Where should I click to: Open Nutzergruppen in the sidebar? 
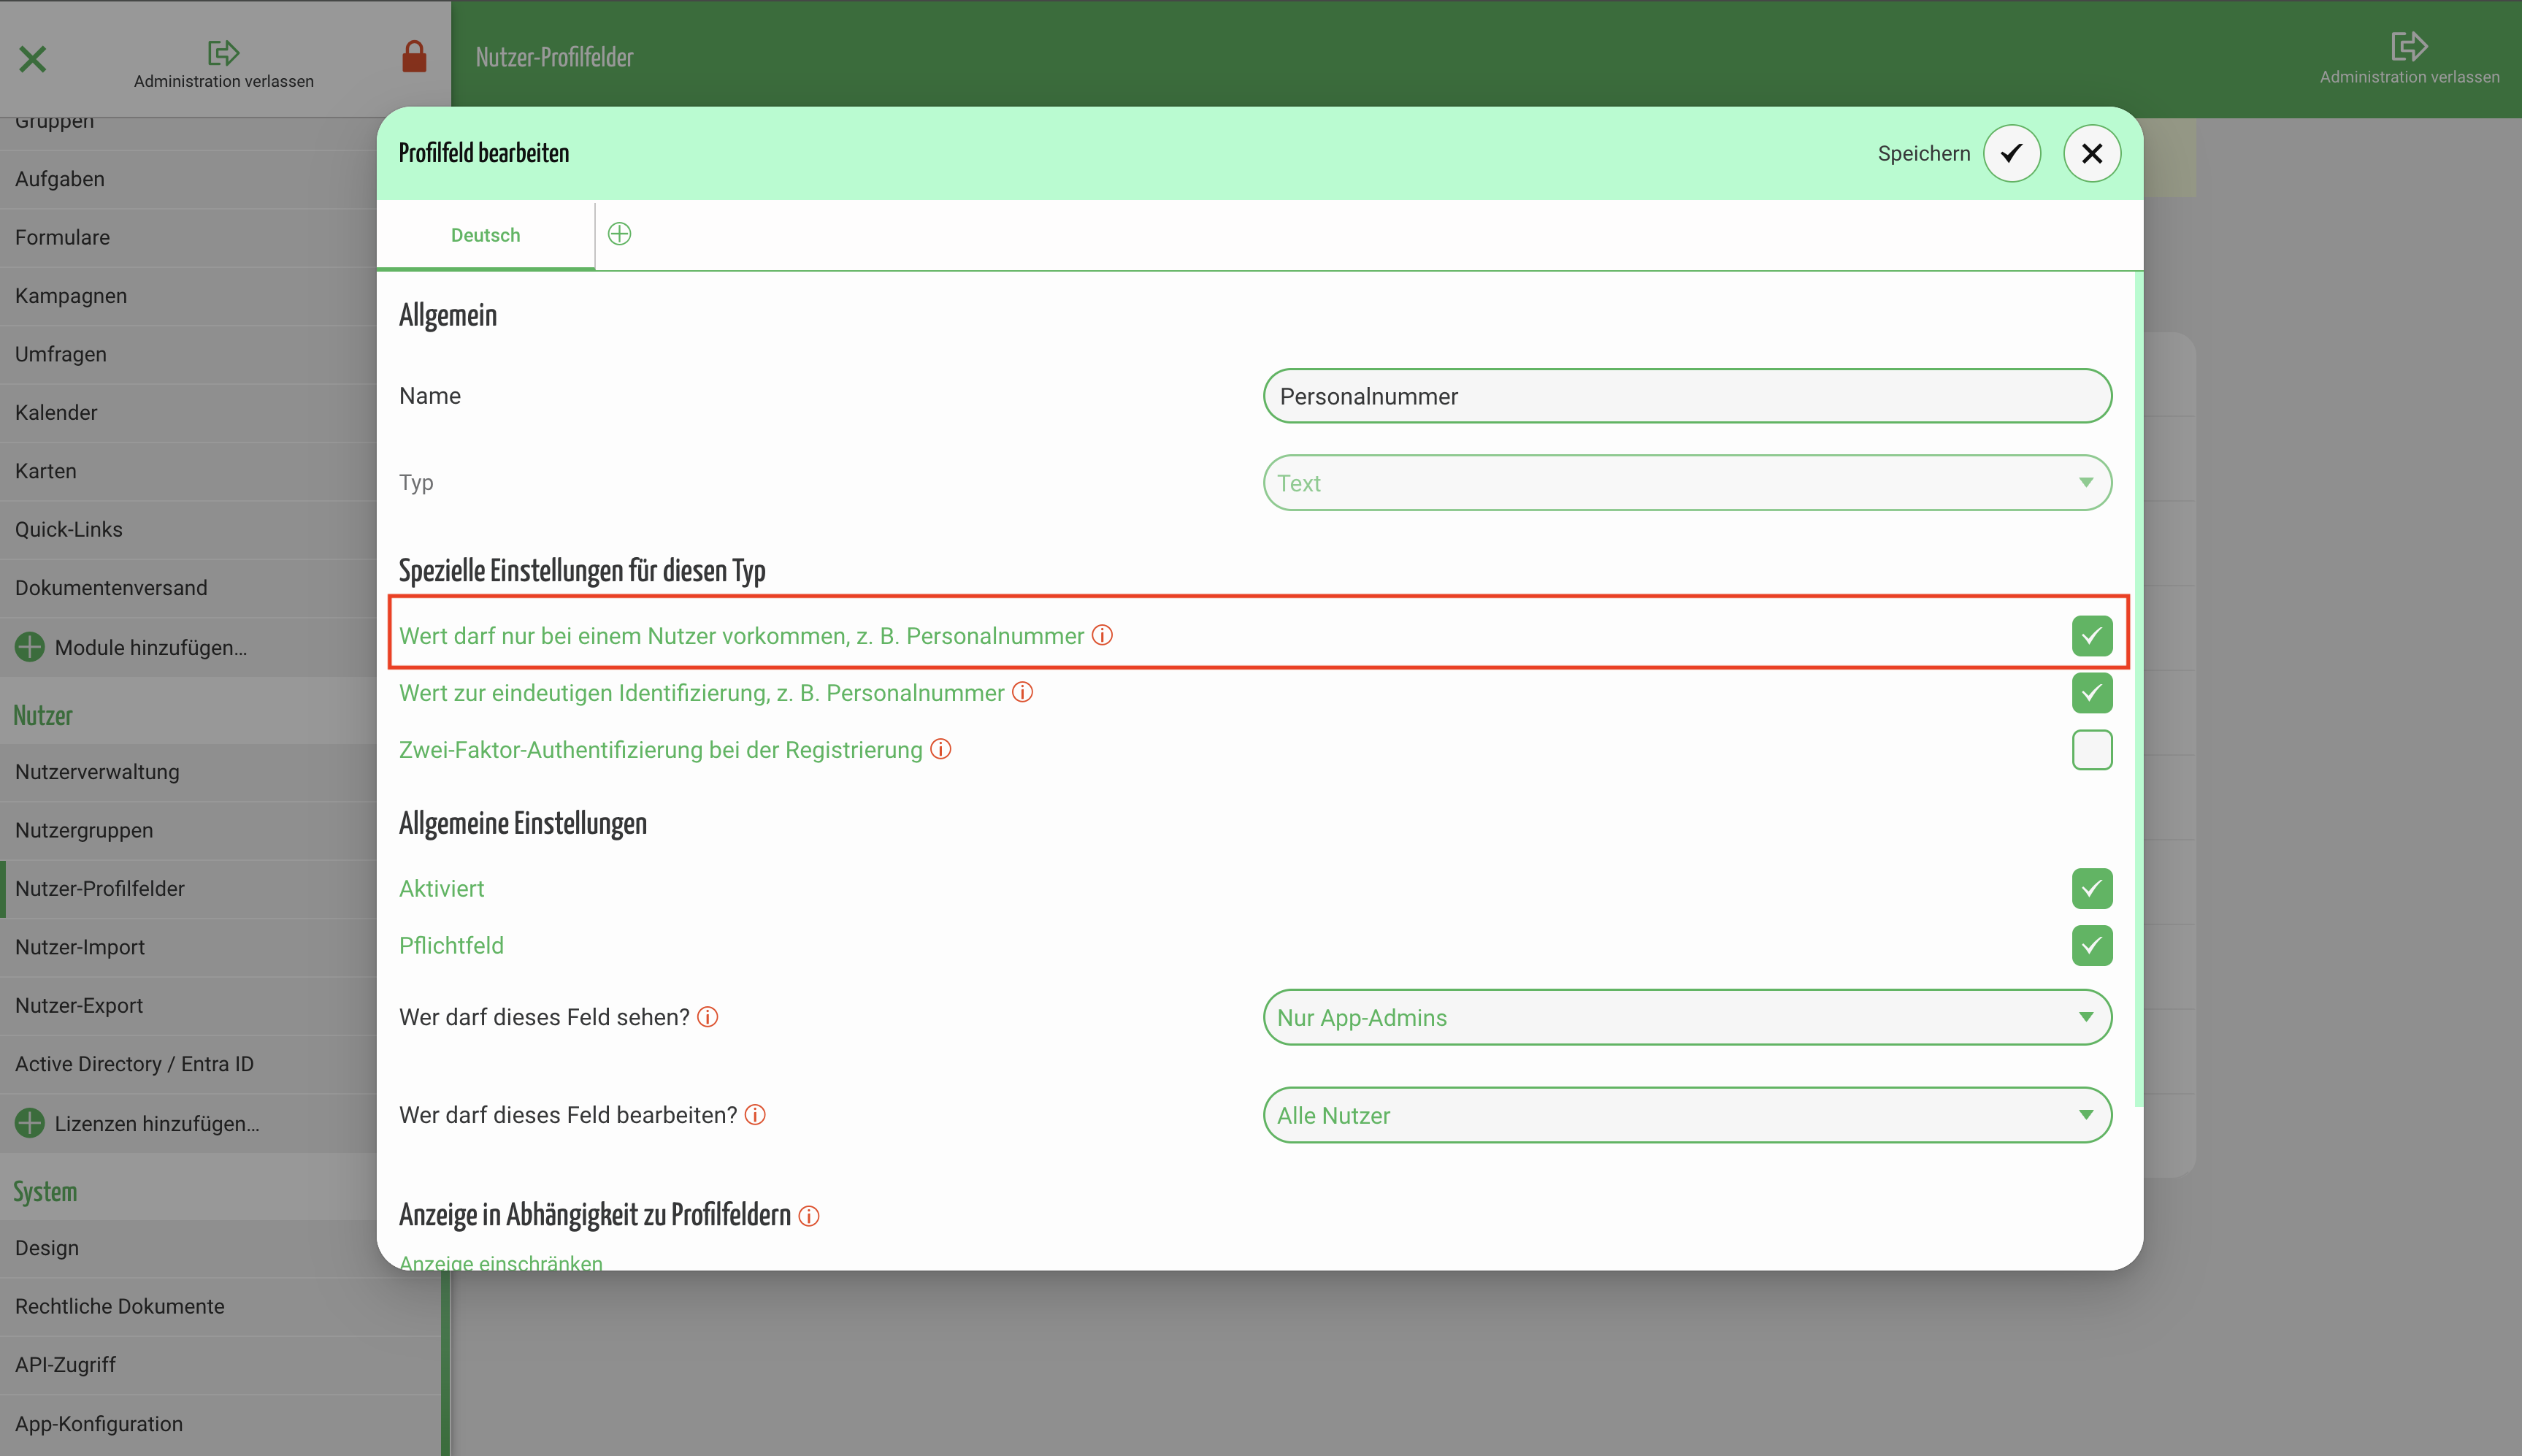pyautogui.click(x=188, y=830)
